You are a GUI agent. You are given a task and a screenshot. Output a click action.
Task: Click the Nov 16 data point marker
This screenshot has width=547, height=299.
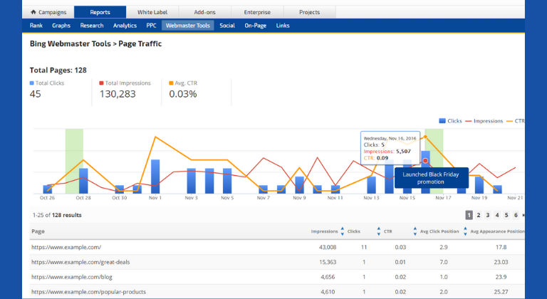tap(425, 161)
